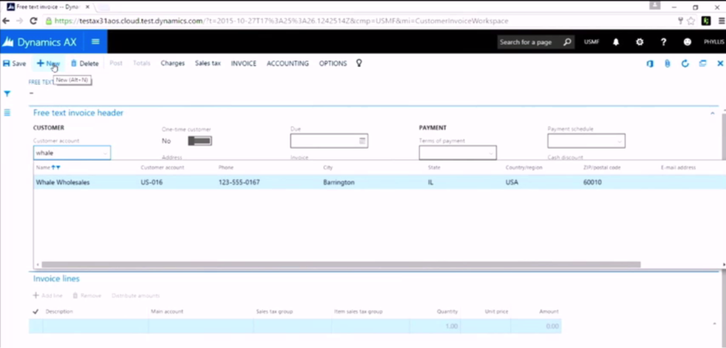Viewport: 726px width, 348px height.
Task: Bookmark this page with the star
Action: pos(691,21)
